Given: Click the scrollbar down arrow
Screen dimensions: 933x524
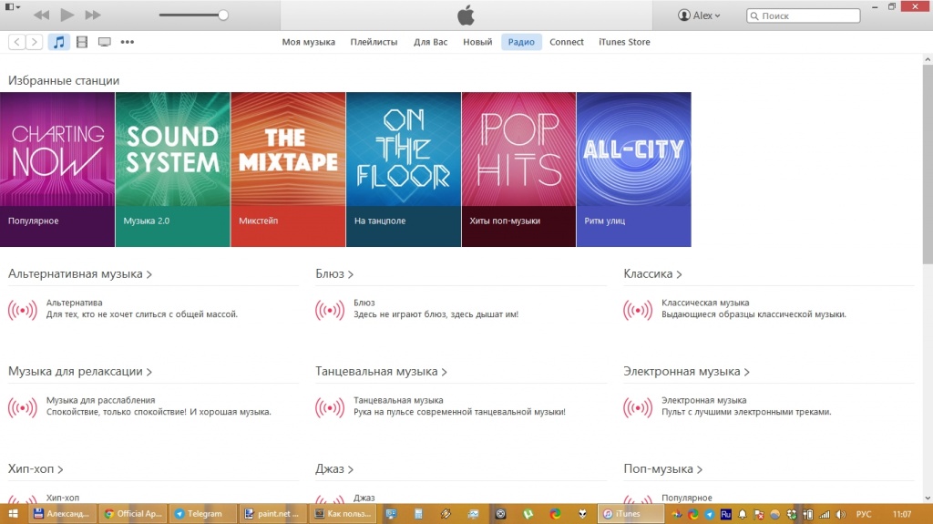Looking at the screenshot, I should [928, 498].
